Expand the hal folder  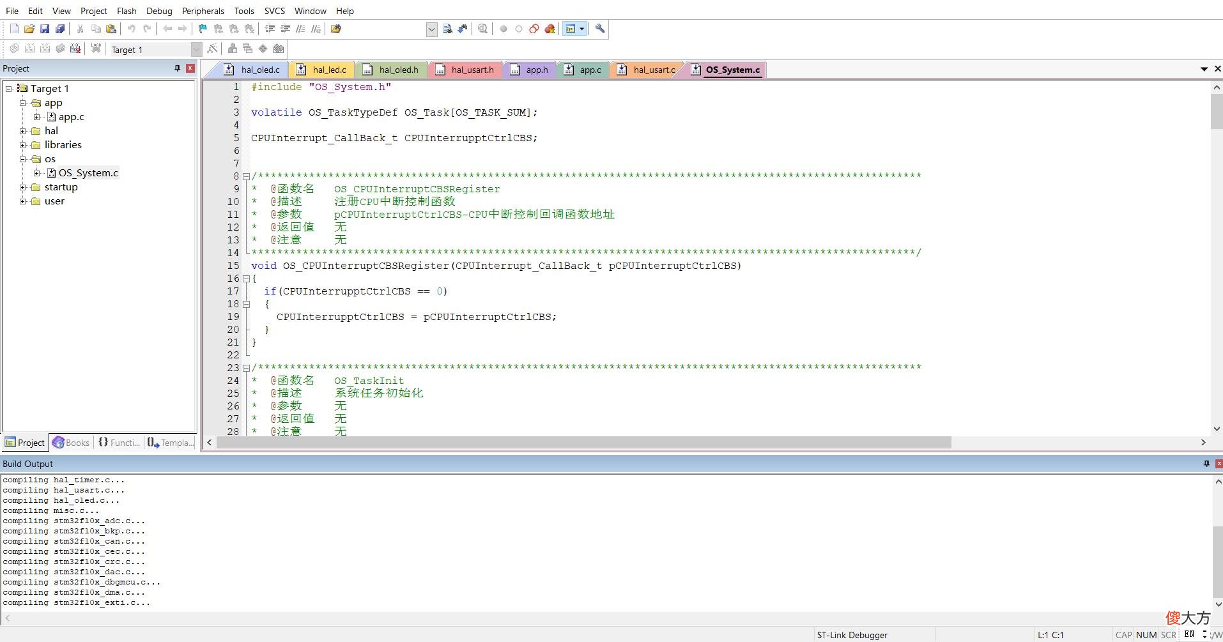point(23,131)
